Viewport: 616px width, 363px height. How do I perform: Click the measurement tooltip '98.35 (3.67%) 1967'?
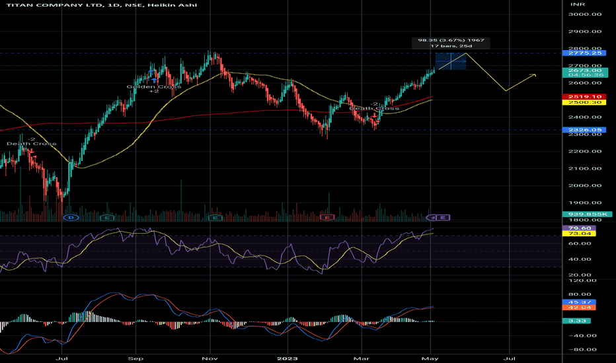pos(451,43)
